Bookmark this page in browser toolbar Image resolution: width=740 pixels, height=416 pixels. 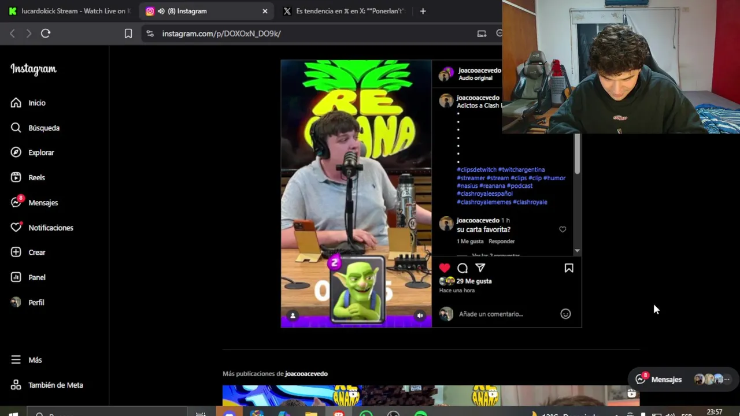128,34
